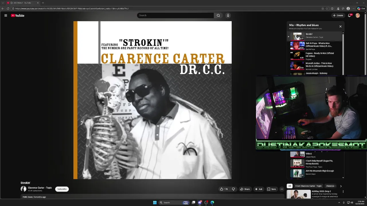Open the 768K views description text
367x206 pixels.
[34, 197]
